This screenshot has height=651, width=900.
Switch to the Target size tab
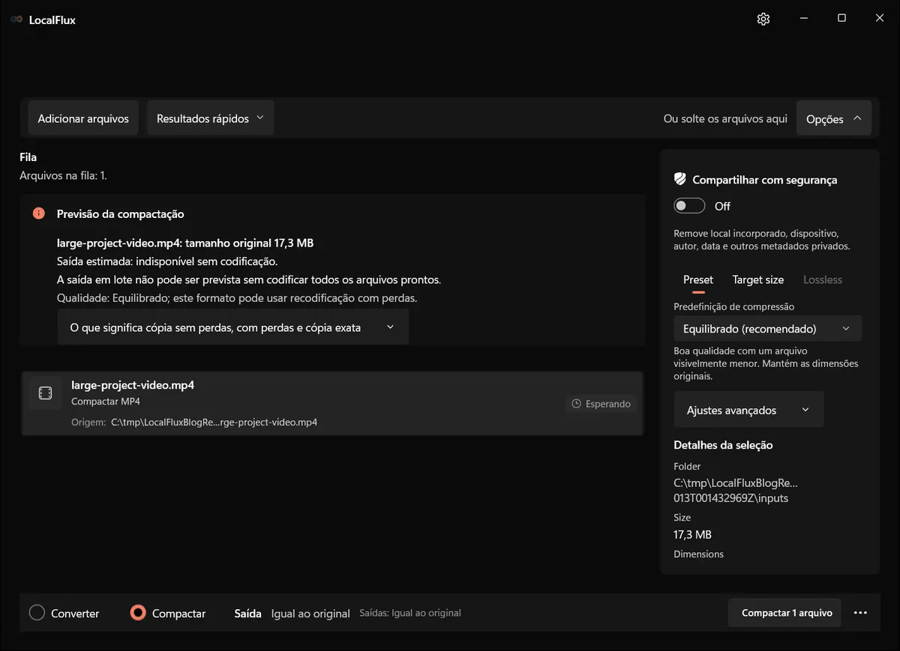pos(757,280)
